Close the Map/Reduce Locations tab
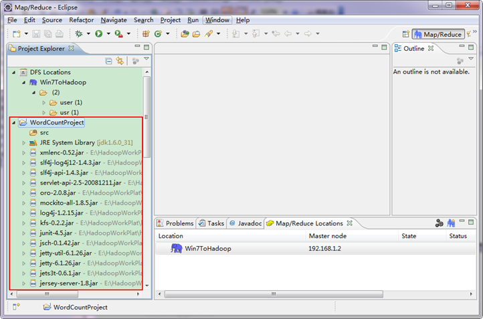Screen dimensions: 483x319 [350, 223]
